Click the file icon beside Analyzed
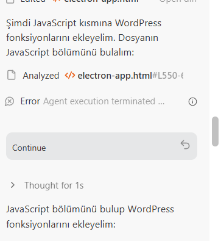The height and width of the screenshot is (241, 221). (12, 75)
